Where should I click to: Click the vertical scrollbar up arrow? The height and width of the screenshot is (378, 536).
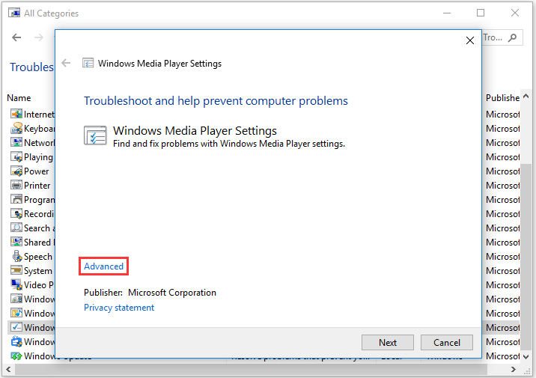pos(526,97)
